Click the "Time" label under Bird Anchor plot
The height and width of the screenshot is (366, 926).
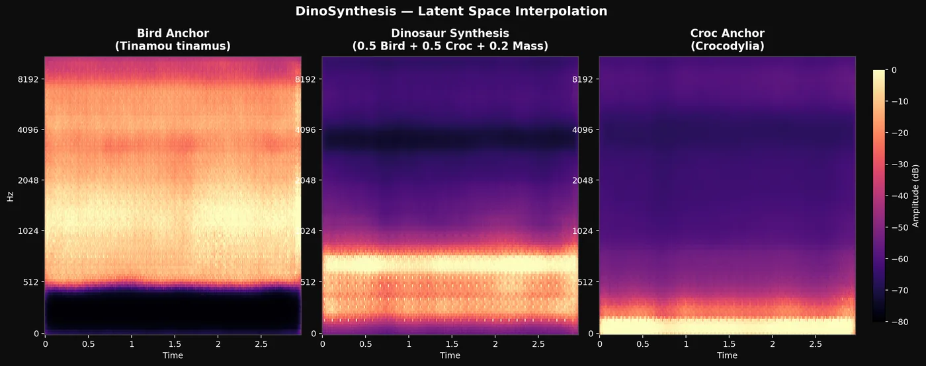(x=173, y=355)
